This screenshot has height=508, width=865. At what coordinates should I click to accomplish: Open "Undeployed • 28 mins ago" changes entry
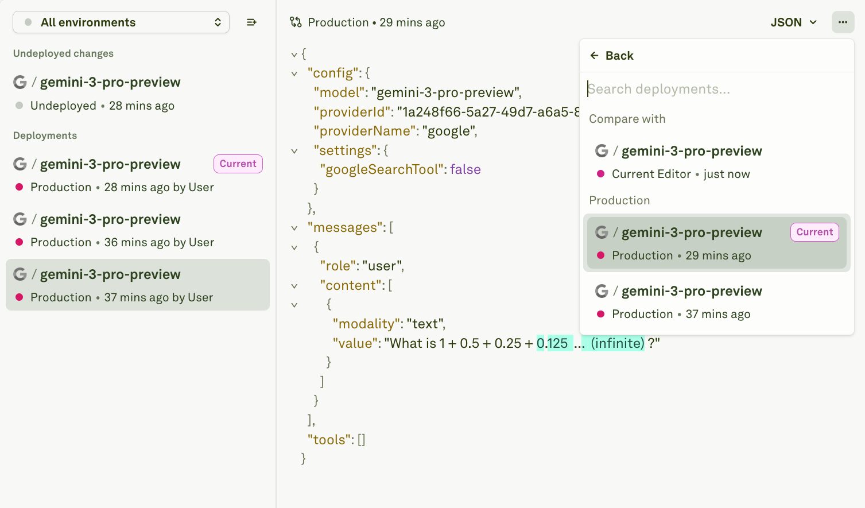138,94
